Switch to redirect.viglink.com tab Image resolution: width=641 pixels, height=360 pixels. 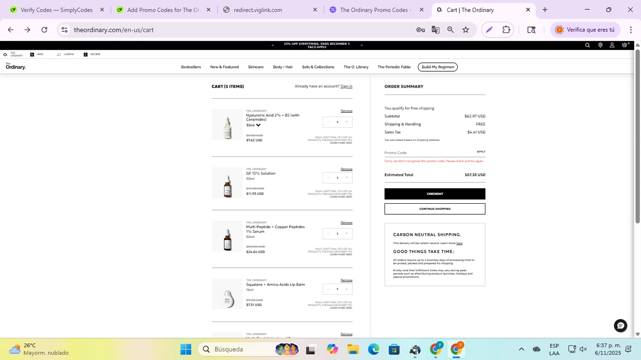[271, 10]
